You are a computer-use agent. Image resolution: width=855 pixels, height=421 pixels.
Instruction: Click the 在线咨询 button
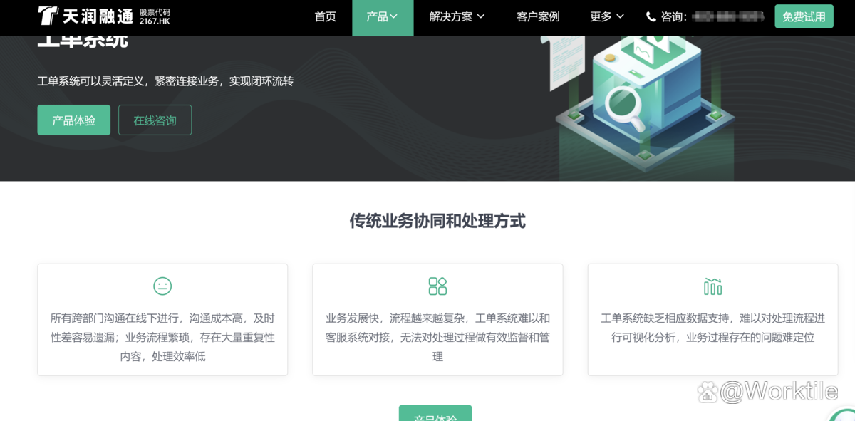click(x=155, y=120)
